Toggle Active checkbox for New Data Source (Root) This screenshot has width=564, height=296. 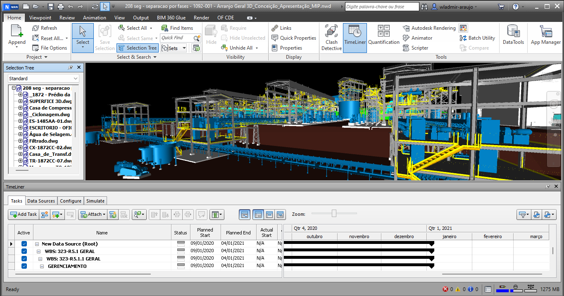[x=24, y=244]
